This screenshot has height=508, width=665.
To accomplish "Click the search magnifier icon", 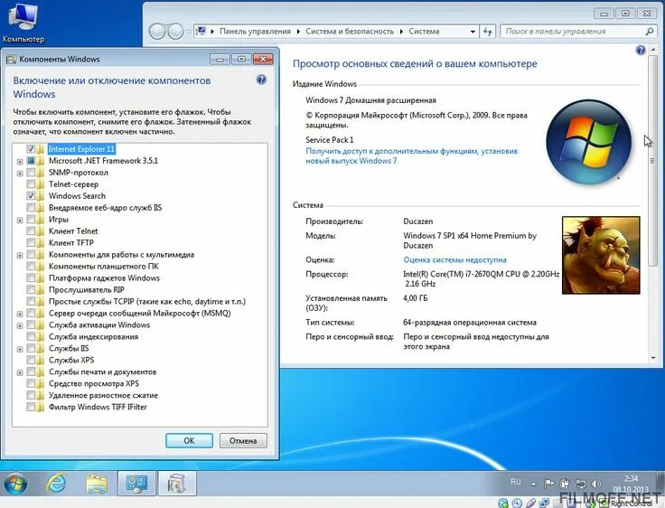I will pyautogui.click(x=649, y=32).
